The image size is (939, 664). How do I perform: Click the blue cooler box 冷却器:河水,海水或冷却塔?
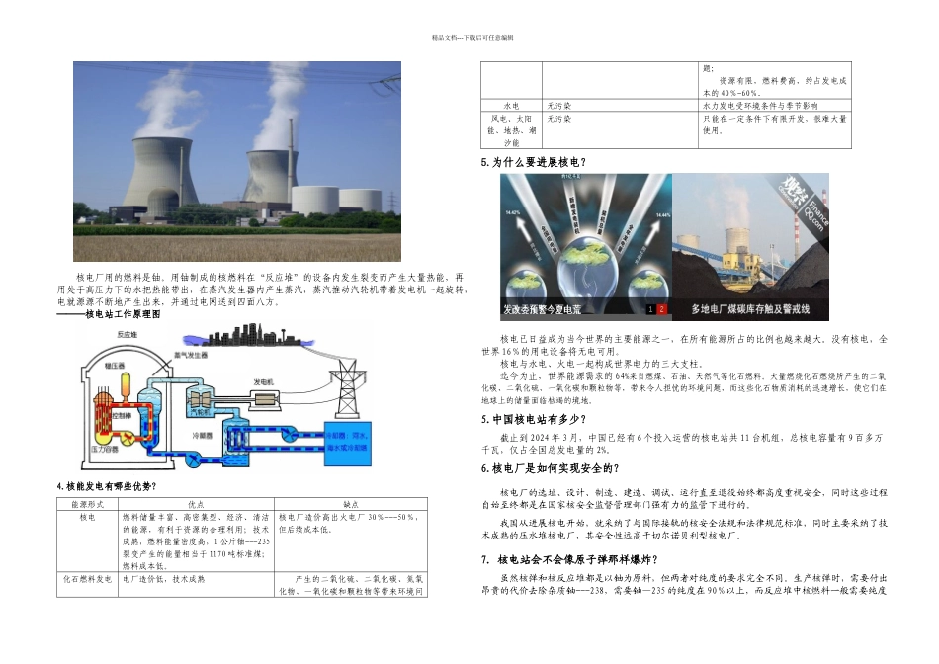coord(347,444)
